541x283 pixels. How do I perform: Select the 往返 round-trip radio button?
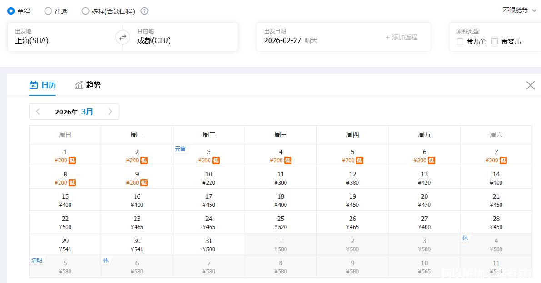point(48,11)
